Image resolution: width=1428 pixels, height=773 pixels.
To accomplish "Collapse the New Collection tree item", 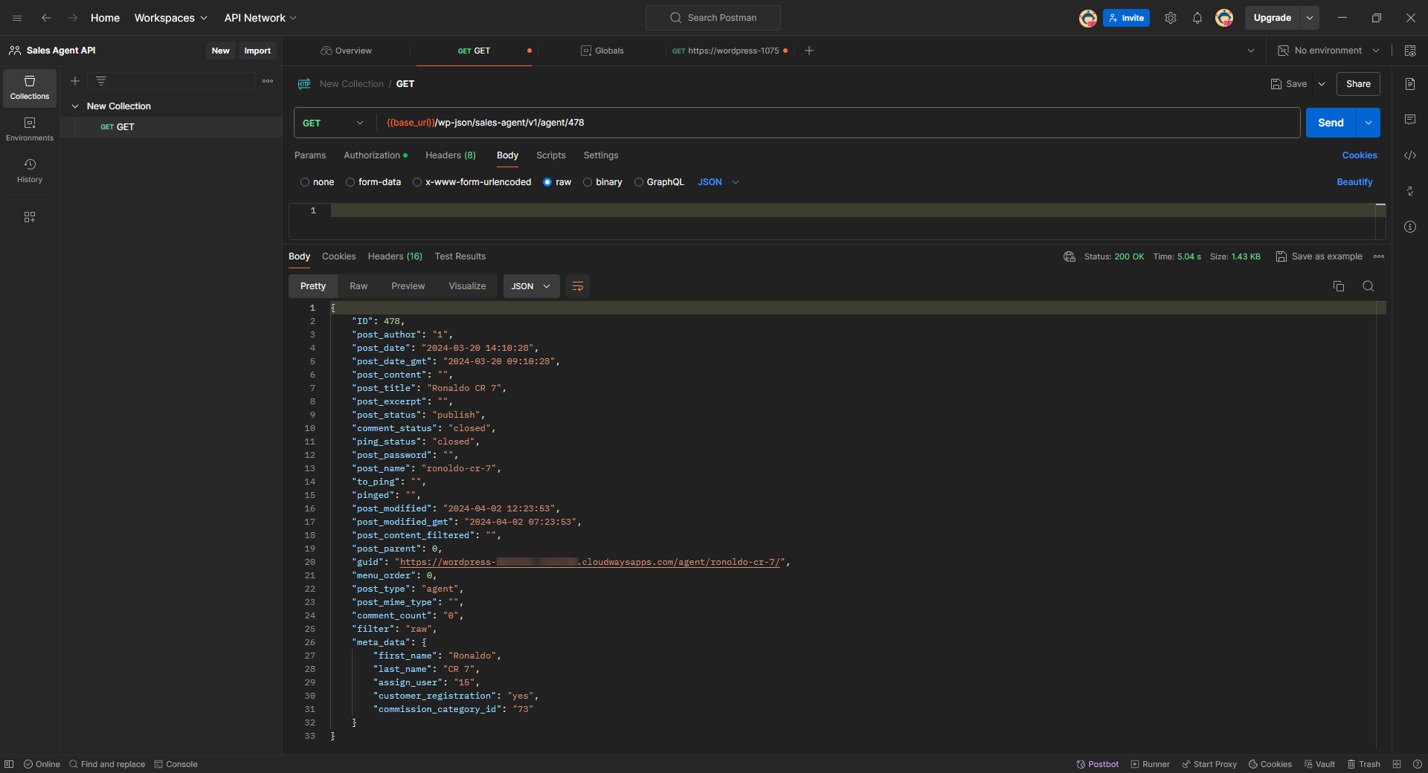I will click(75, 106).
